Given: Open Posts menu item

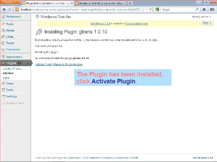Looking at the screenshot, I should 10,24.
